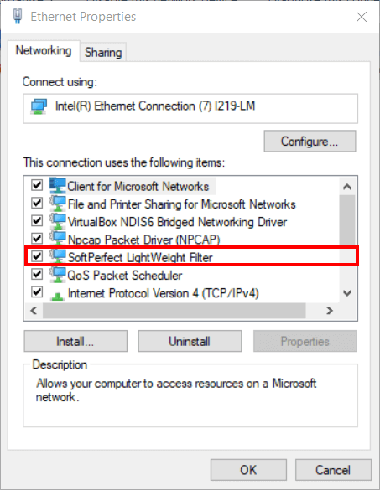380x490 pixels.
Task: Open the Configure adapter dialog
Action: tap(310, 142)
